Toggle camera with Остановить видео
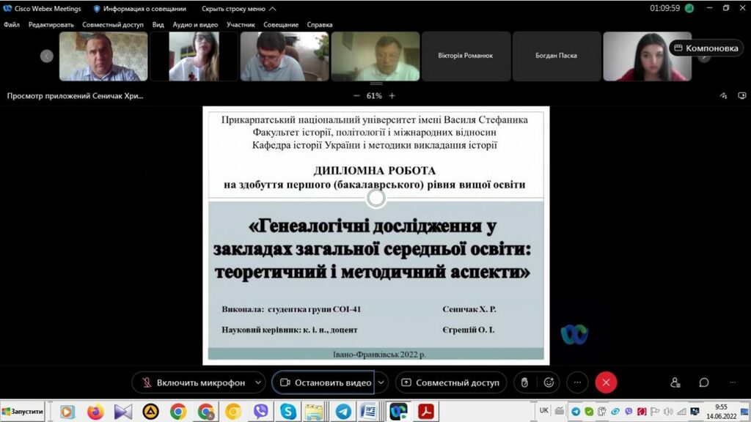 [323, 382]
